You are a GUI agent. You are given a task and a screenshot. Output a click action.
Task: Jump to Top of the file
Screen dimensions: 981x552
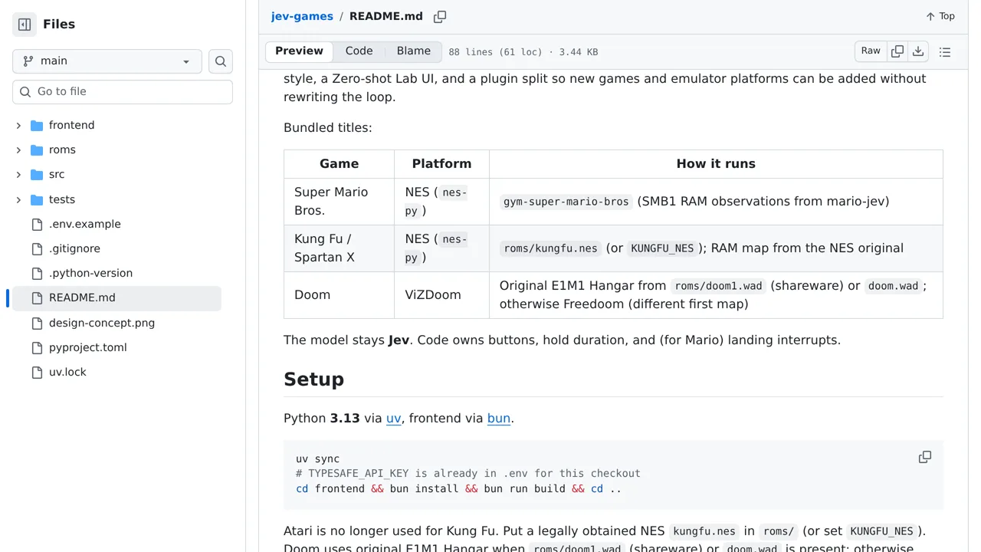click(x=940, y=16)
